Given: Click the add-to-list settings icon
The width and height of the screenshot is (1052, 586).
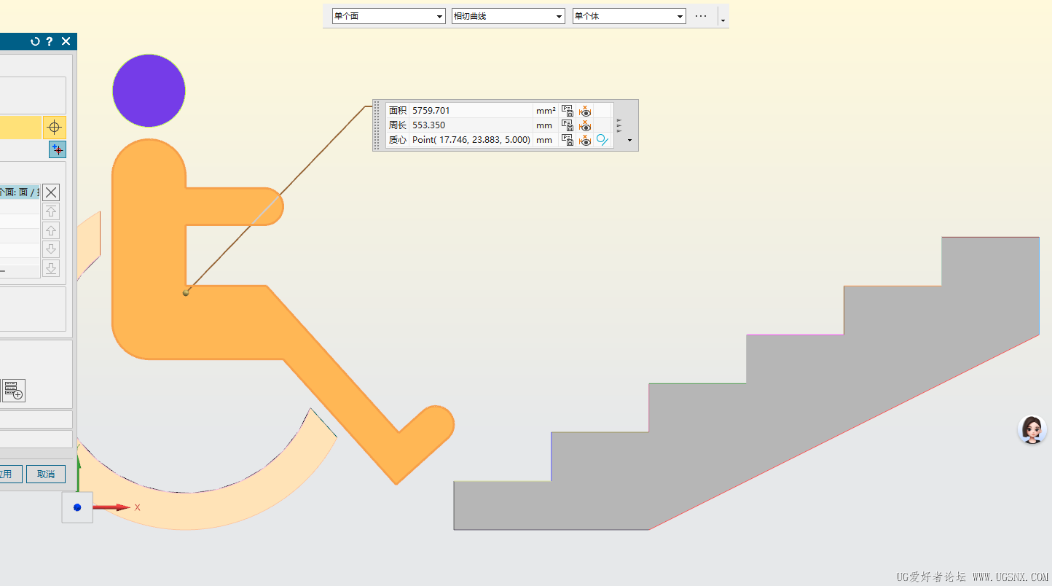Looking at the screenshot, I should pyautogui.click(x=14, y=391).
